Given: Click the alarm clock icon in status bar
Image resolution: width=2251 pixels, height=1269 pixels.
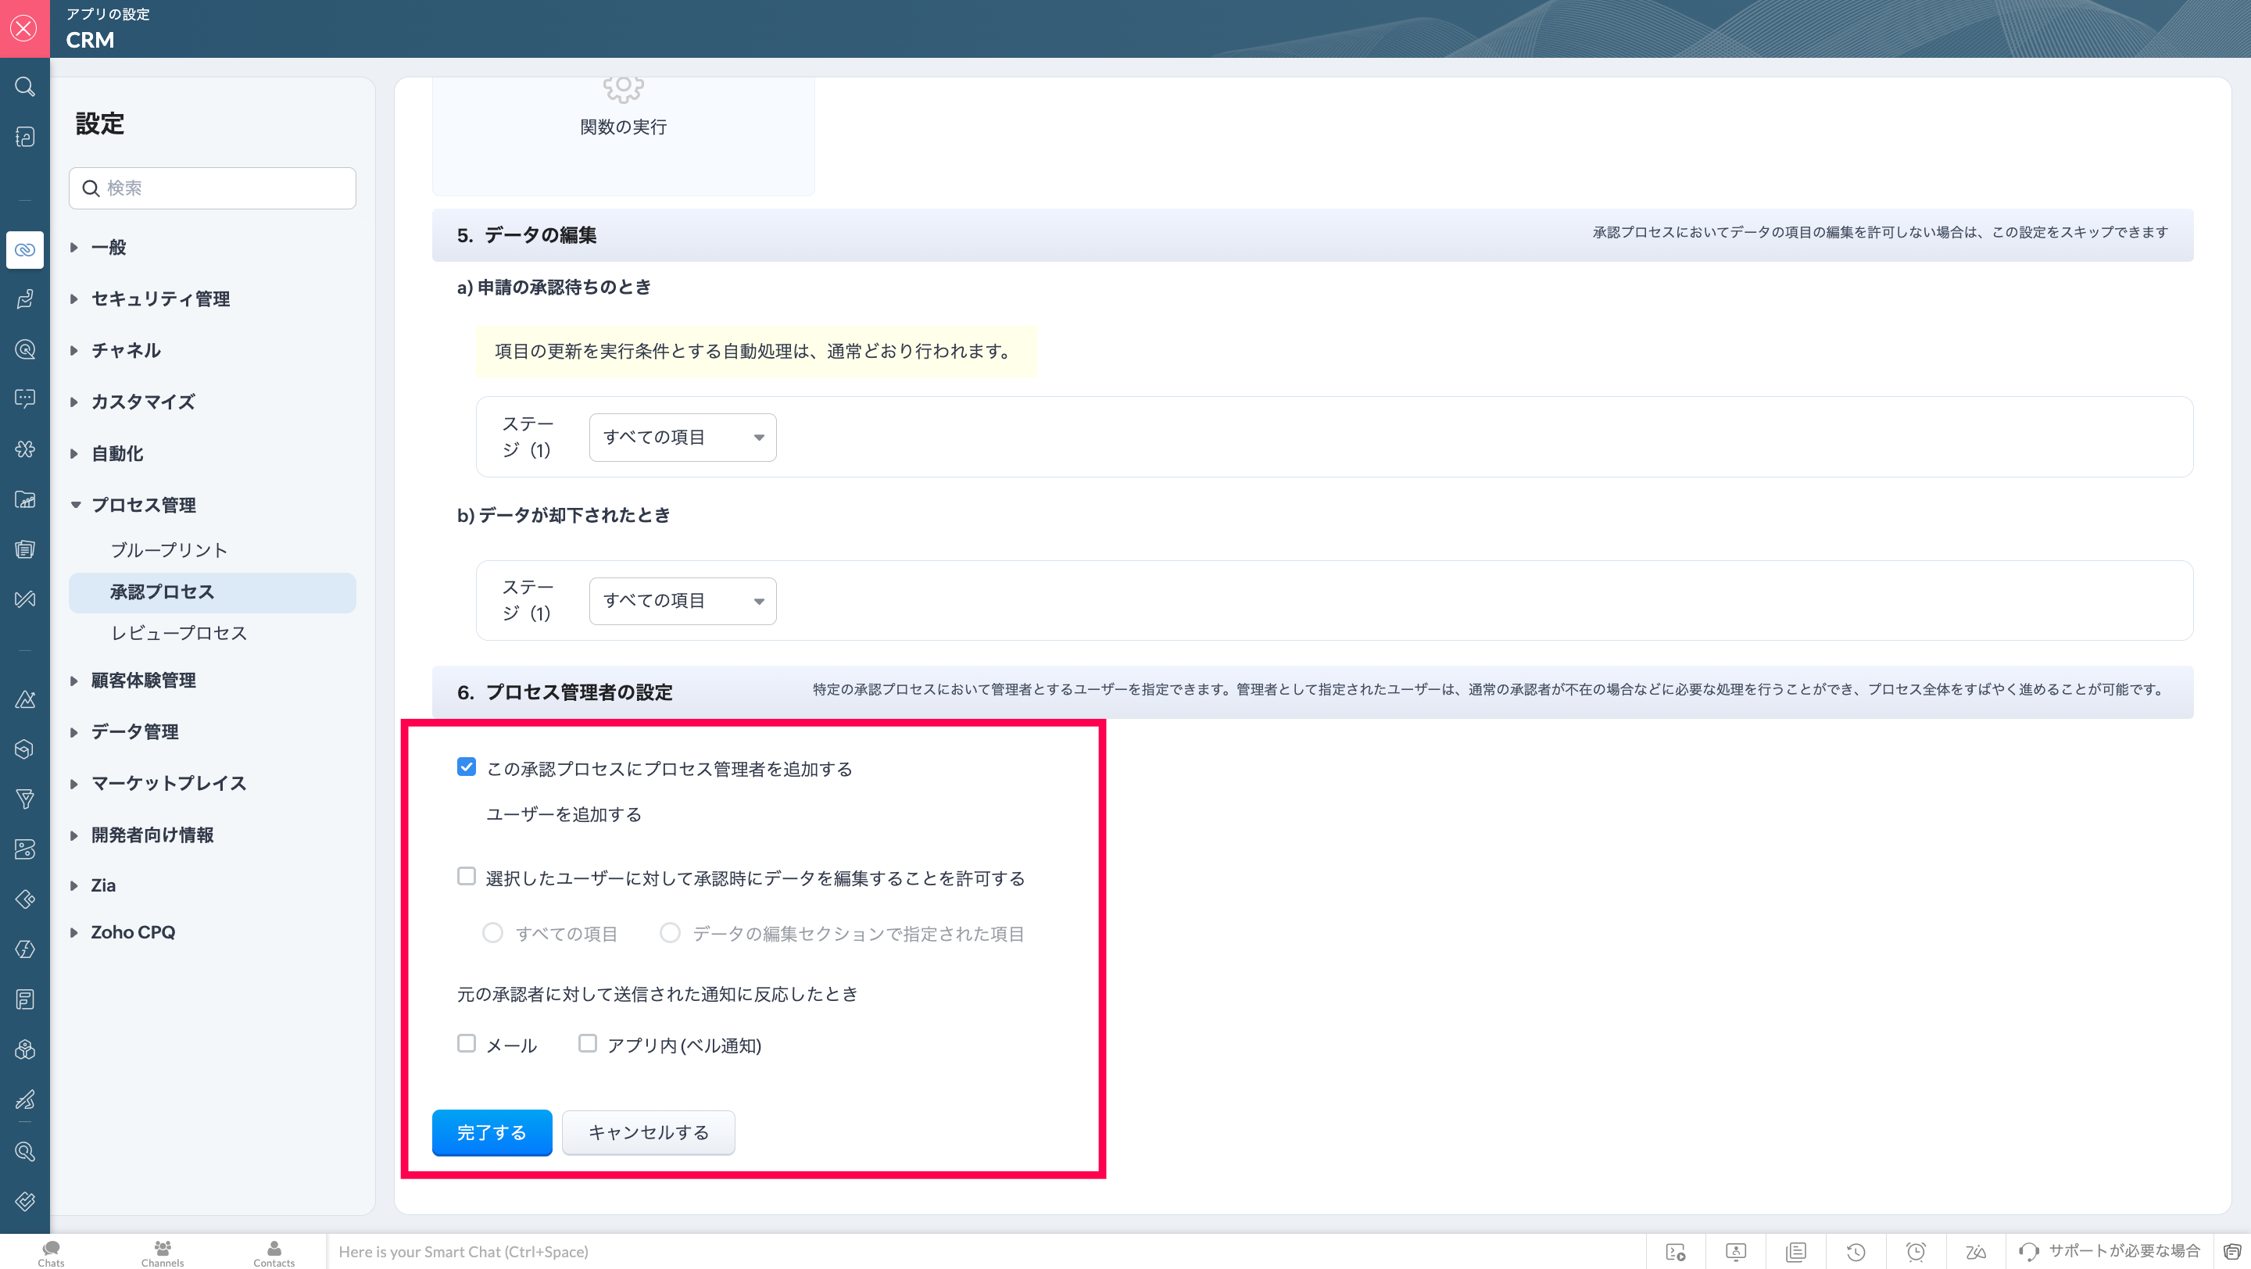Looking at the screenshot, I should pos(1916,1252).
